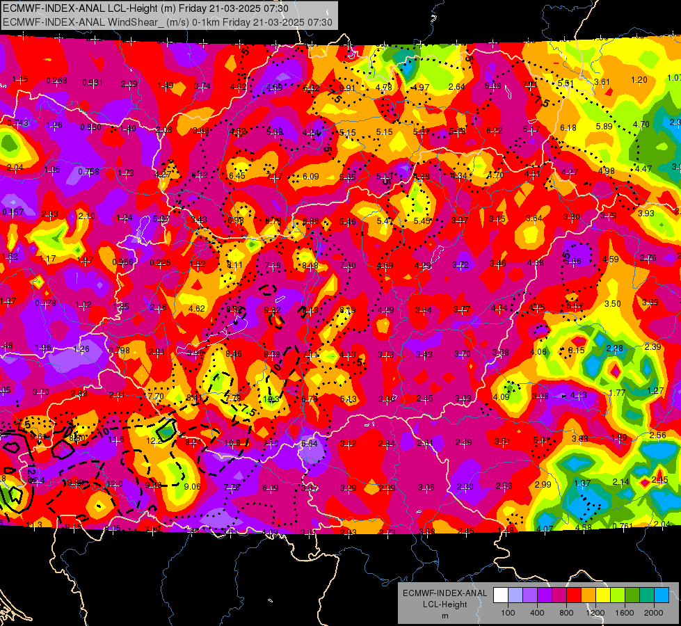Image resolution: width=681 pixels, height=626 pixels.
Task: Click the grid value 1.27
Action: tap(655, 390)
